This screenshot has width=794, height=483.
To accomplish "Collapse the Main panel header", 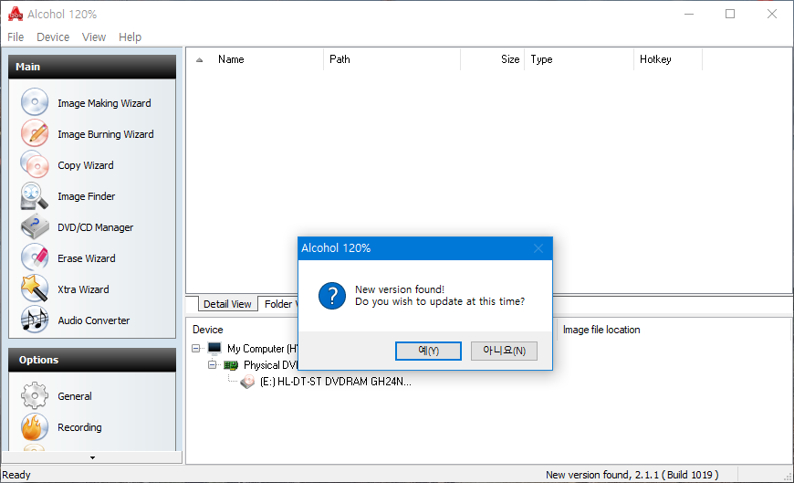I will pos(92,67).
